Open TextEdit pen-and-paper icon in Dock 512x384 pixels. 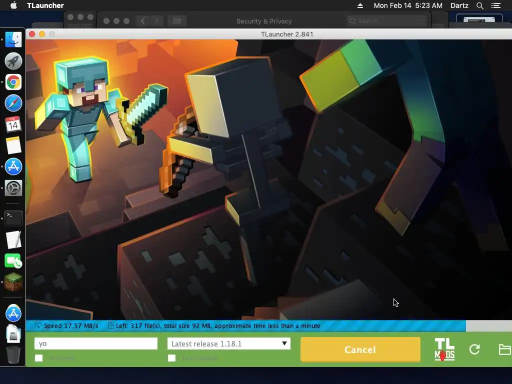pos(13,239)
